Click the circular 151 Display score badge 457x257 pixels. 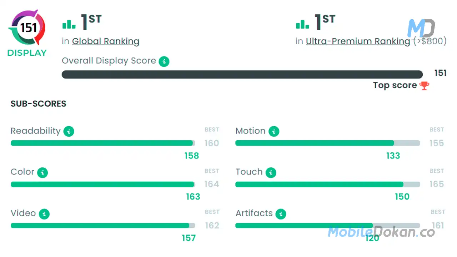(x=27, y=28)
